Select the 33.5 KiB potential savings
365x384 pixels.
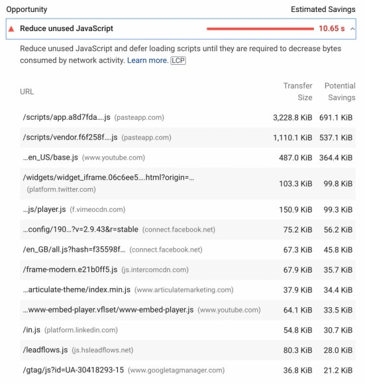click(x=338, y=310)
